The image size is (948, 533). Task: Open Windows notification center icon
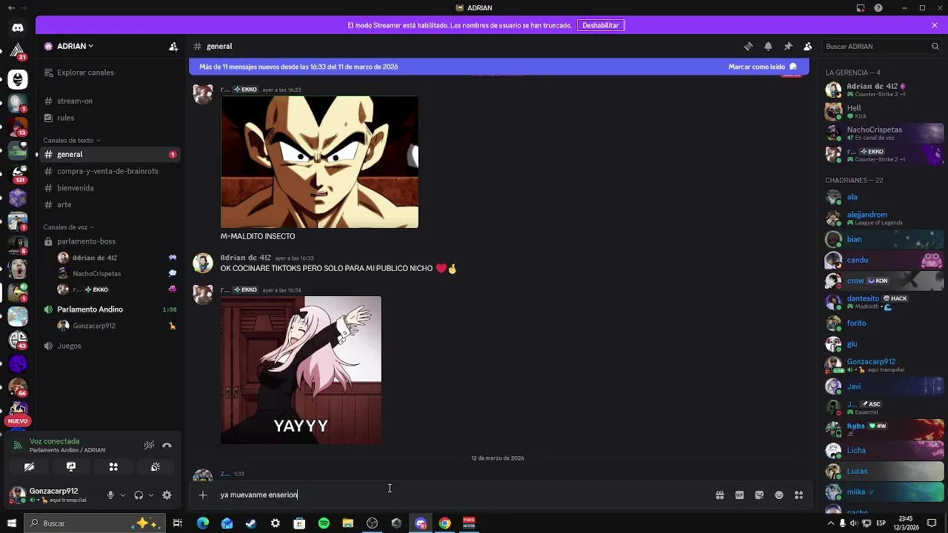pos(932,523)
